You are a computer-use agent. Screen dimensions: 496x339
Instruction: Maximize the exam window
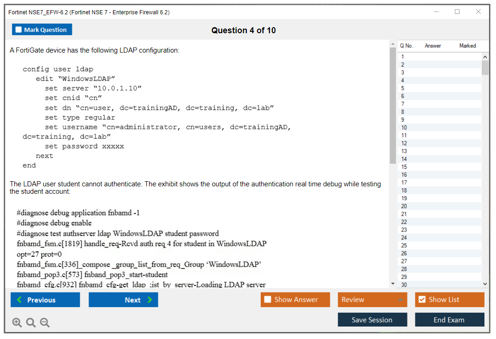tap(457, 12)
